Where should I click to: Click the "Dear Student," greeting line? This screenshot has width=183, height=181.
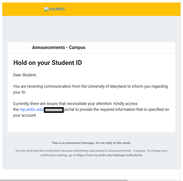(x=25, y=75)
